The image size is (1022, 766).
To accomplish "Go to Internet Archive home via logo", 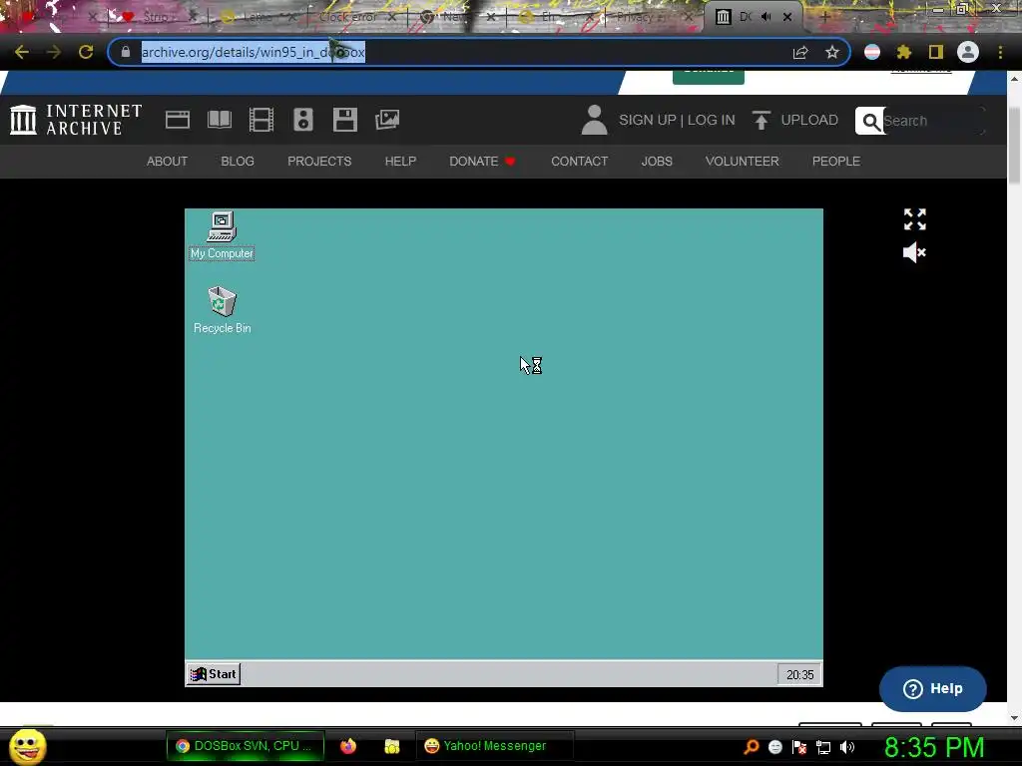I will point(76,120).
